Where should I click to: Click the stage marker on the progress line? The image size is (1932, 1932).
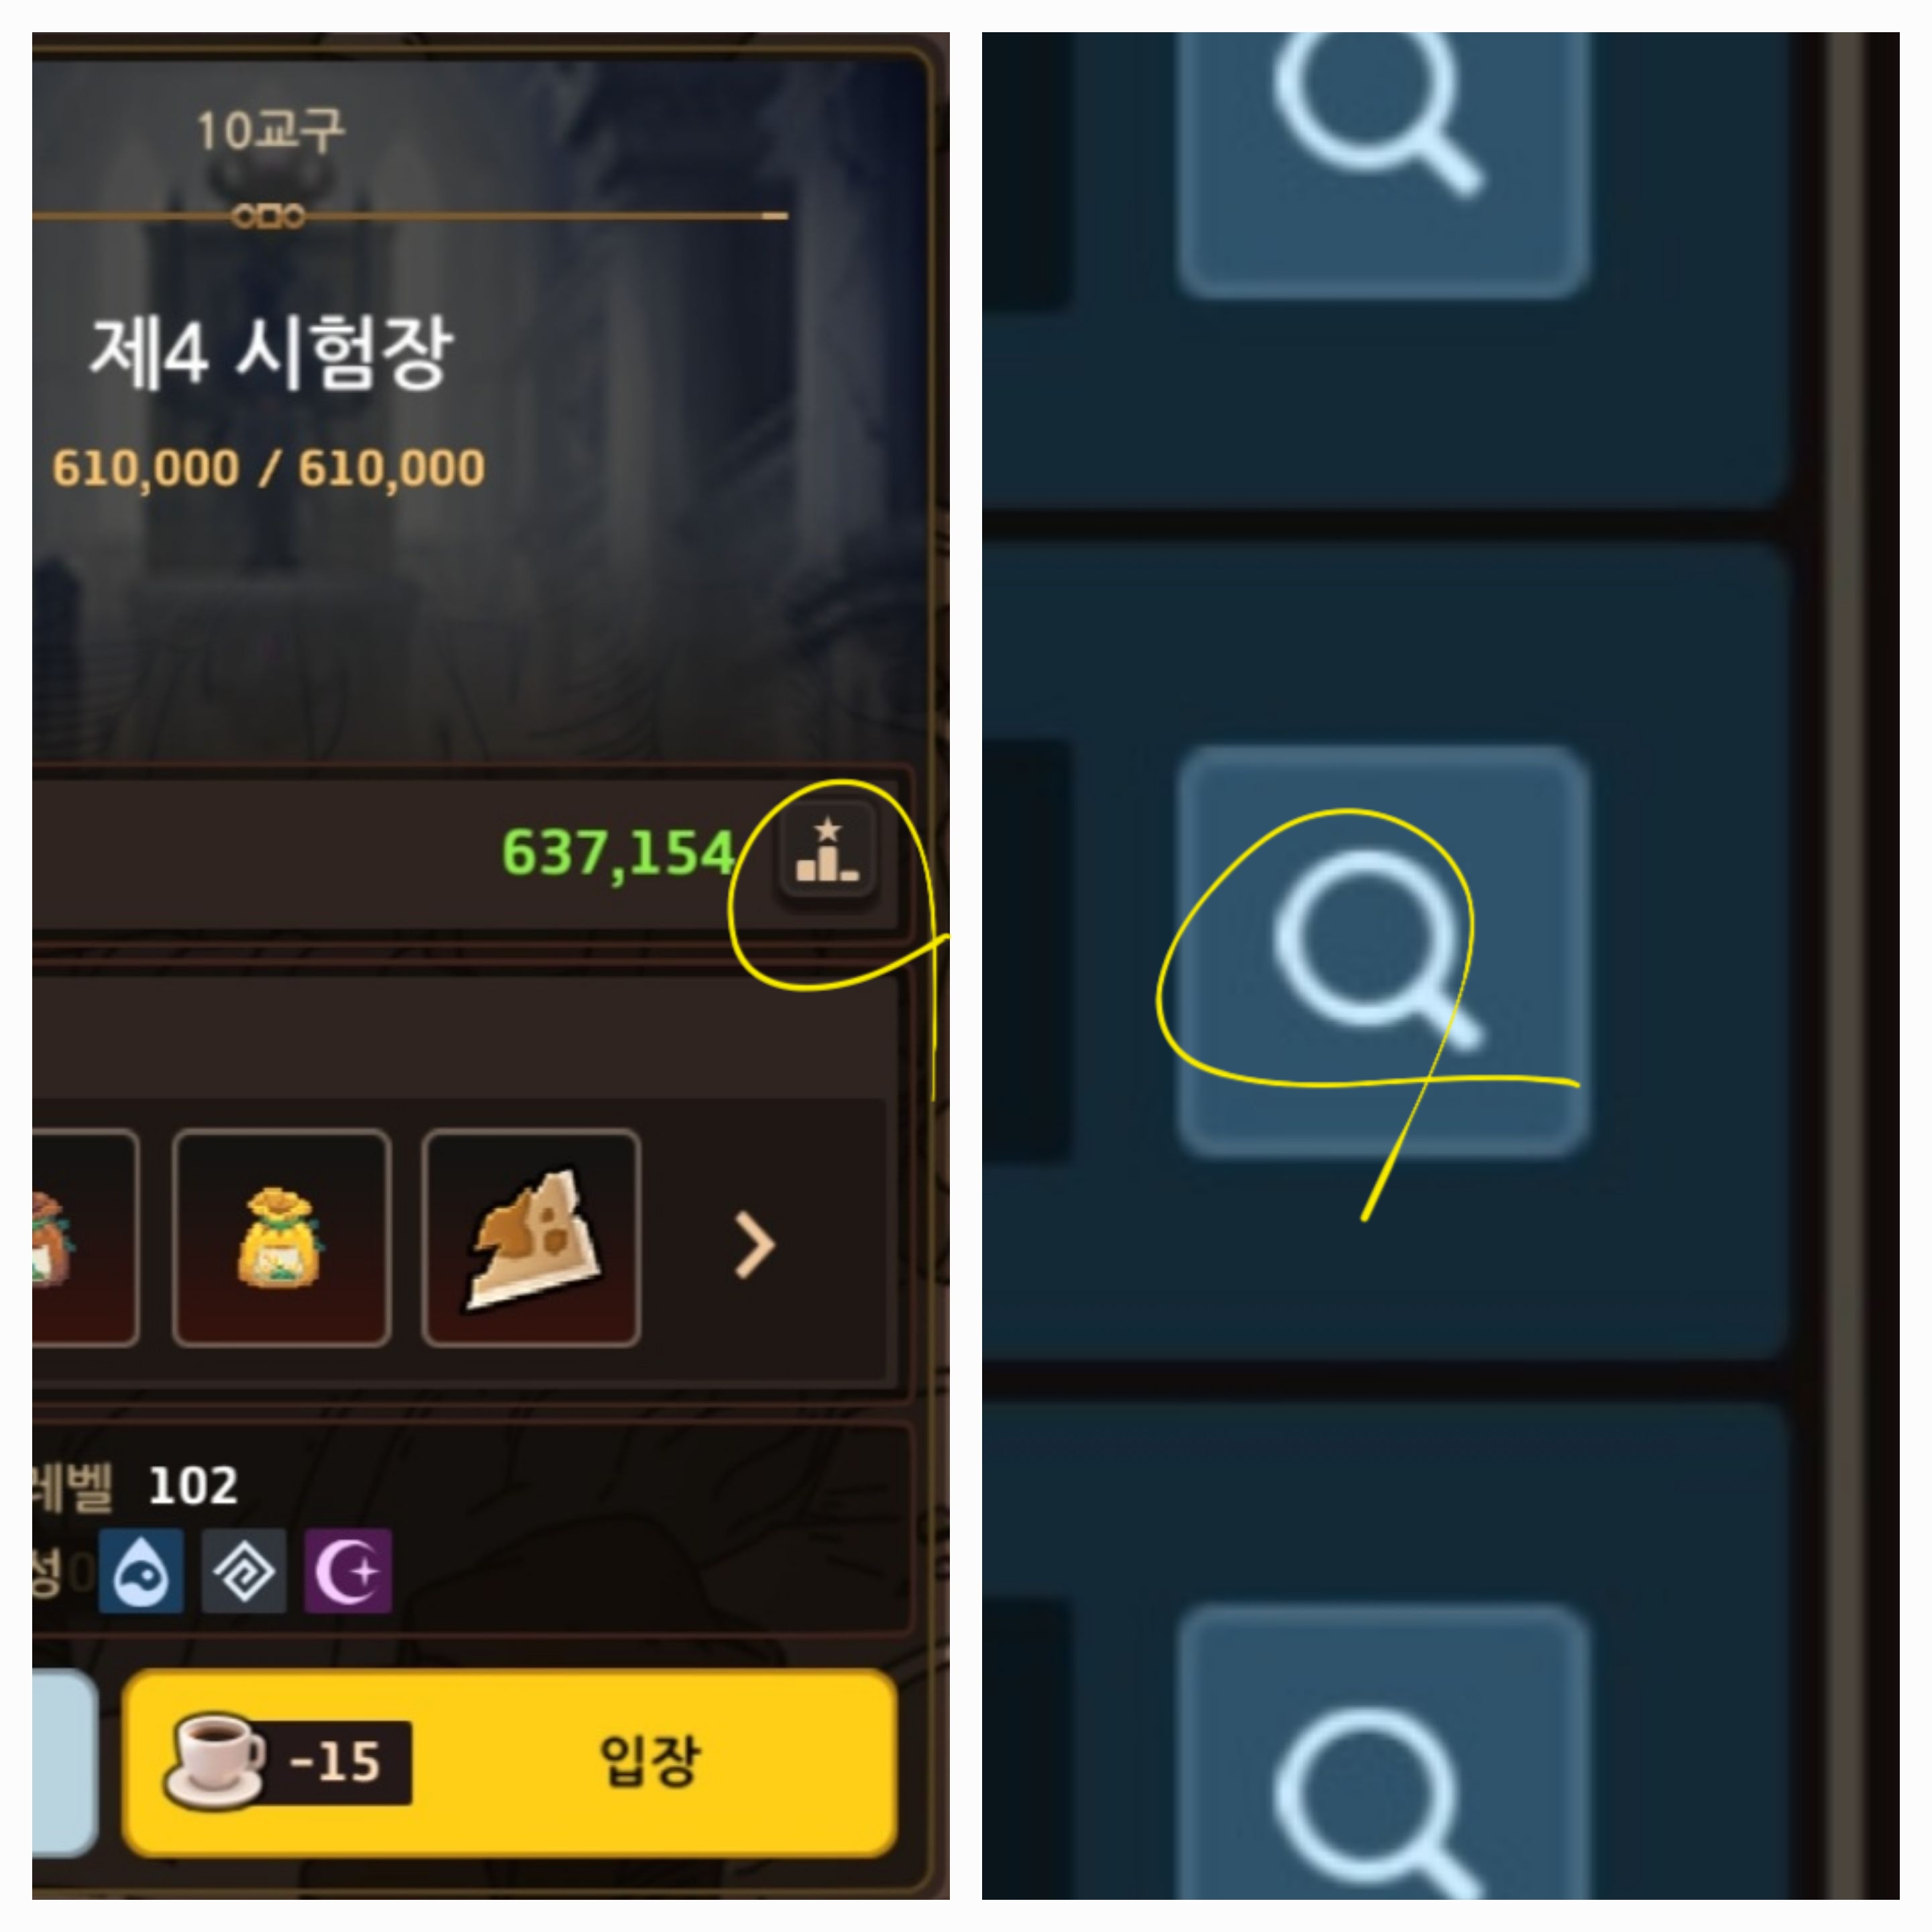(268, 216)
